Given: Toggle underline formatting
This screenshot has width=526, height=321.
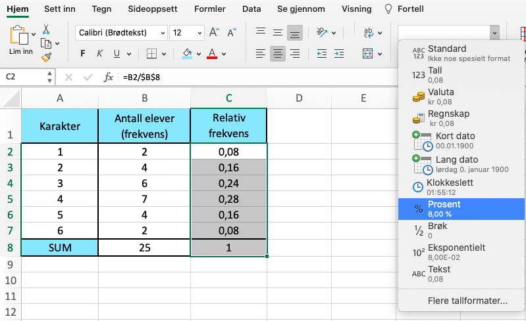Looking at the screenshot, I should coord(117,54).
